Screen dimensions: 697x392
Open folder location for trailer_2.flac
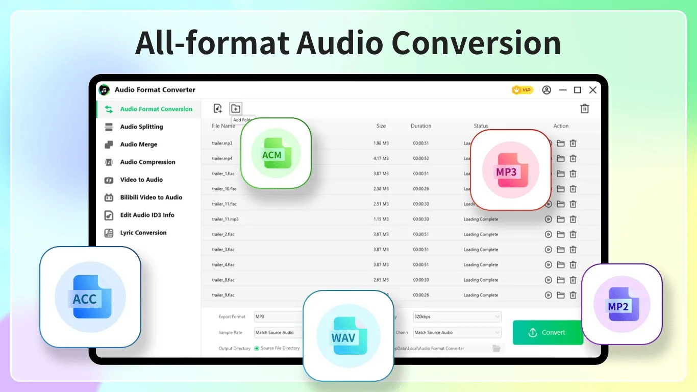(x=561, y=235)
